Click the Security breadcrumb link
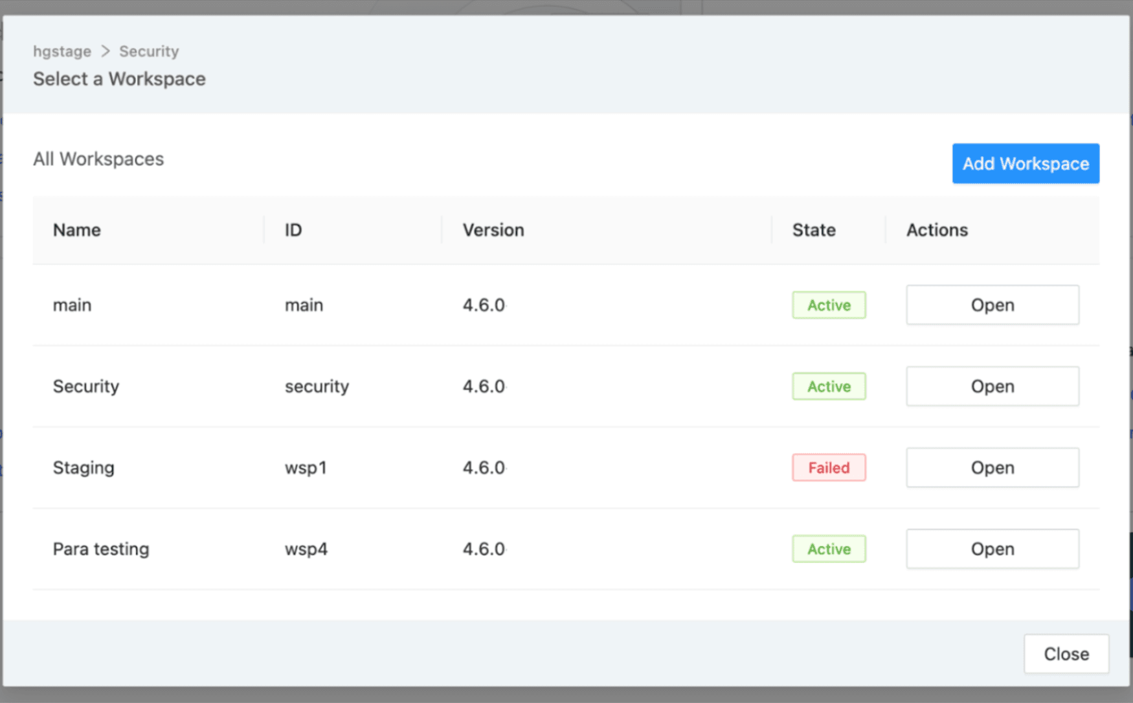 (148, 51)
